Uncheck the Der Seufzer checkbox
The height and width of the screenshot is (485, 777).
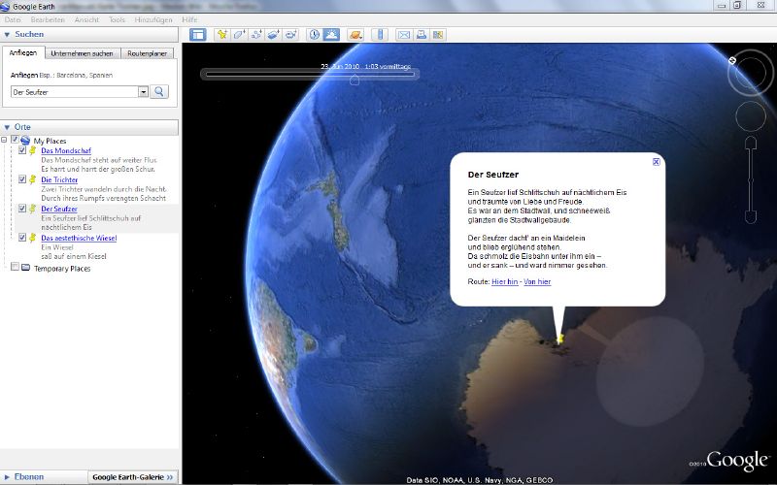[x=21, y=209]
